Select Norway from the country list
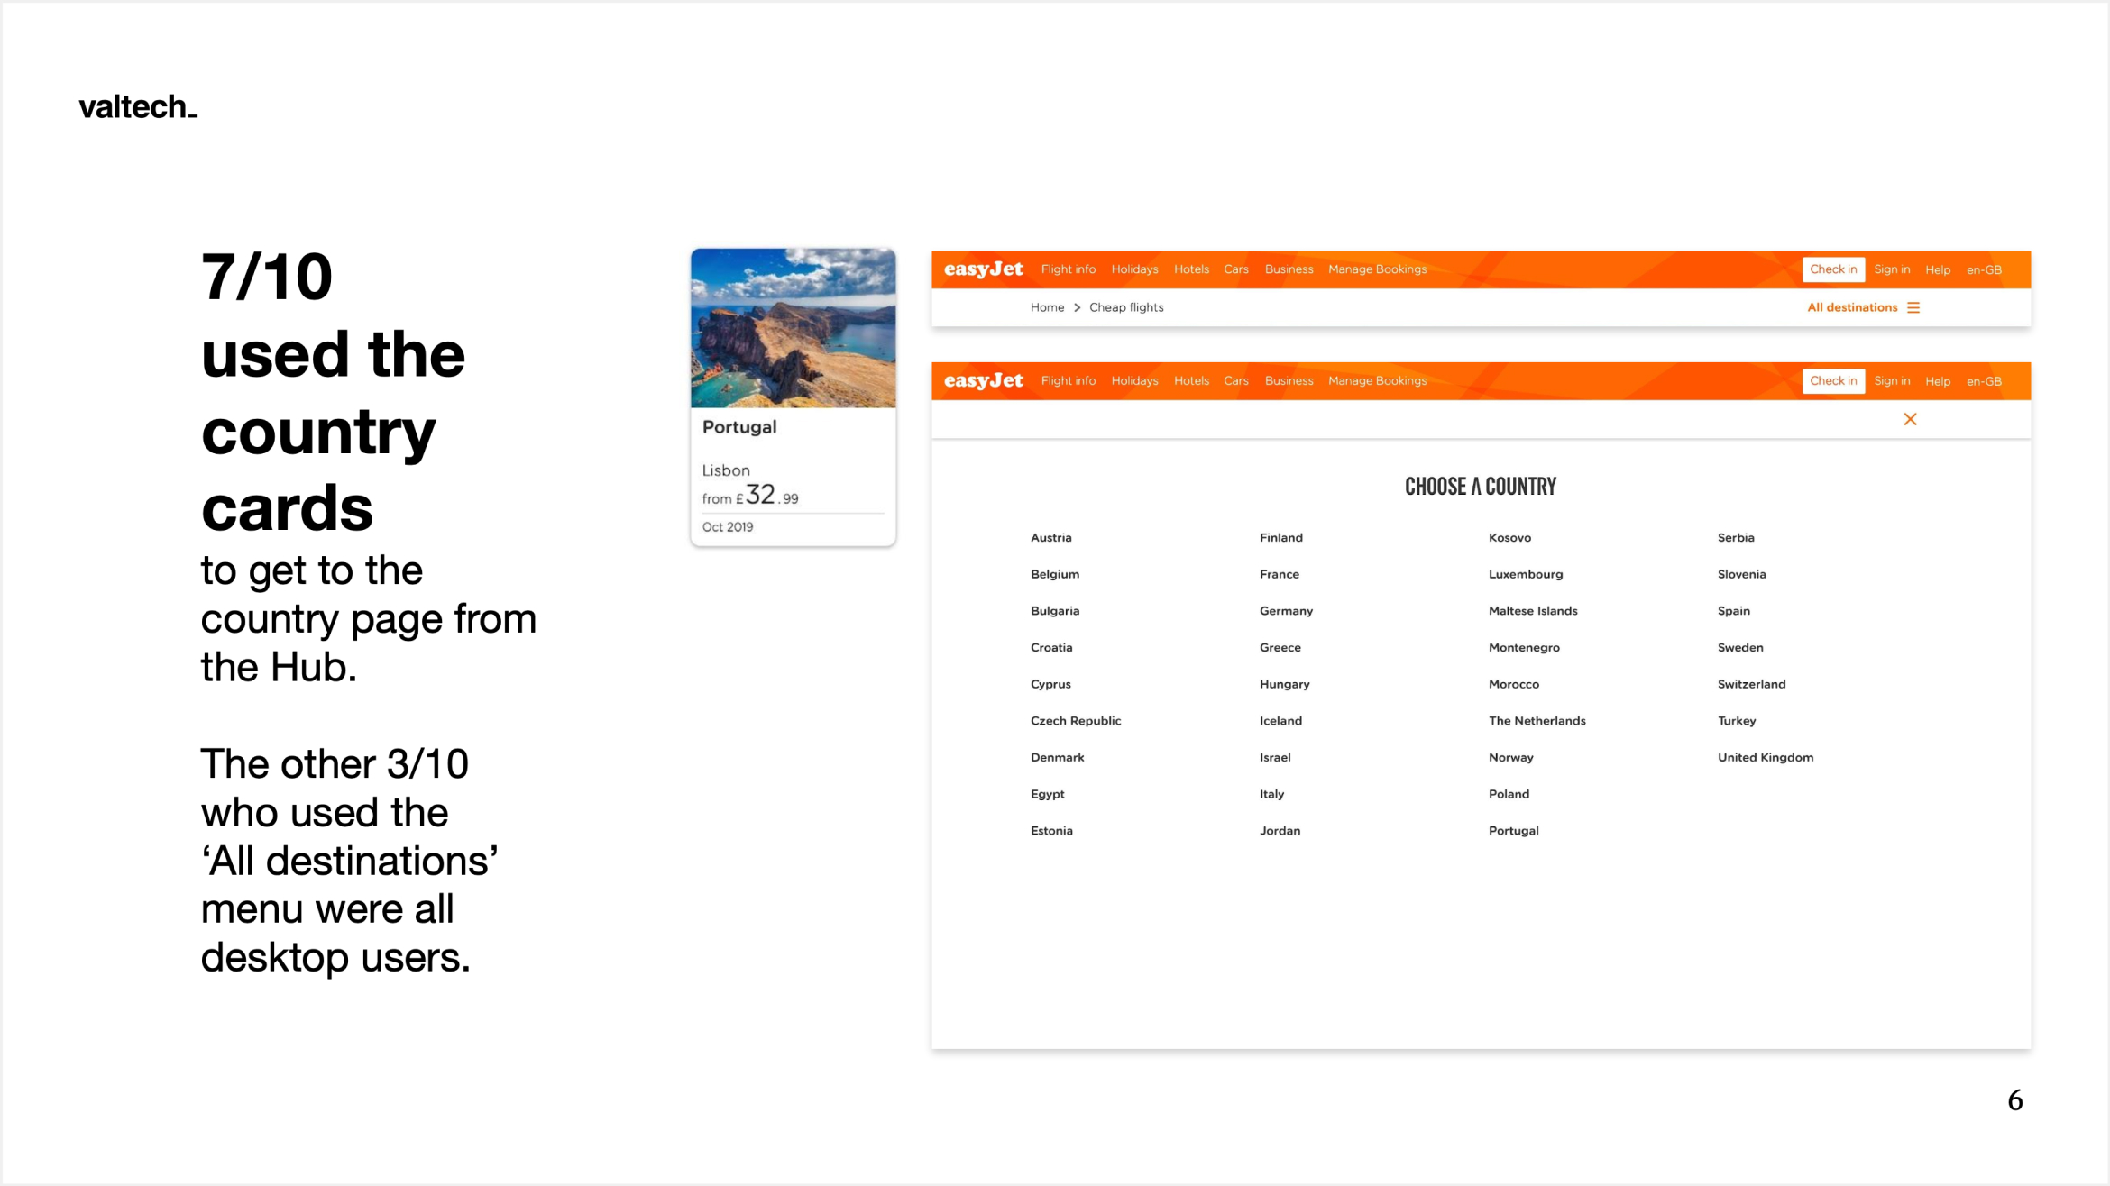Viewport: 2110px width, 1186px height. 1510,758
